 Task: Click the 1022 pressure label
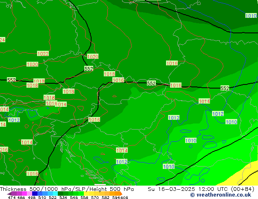click(x=43, y=54)
